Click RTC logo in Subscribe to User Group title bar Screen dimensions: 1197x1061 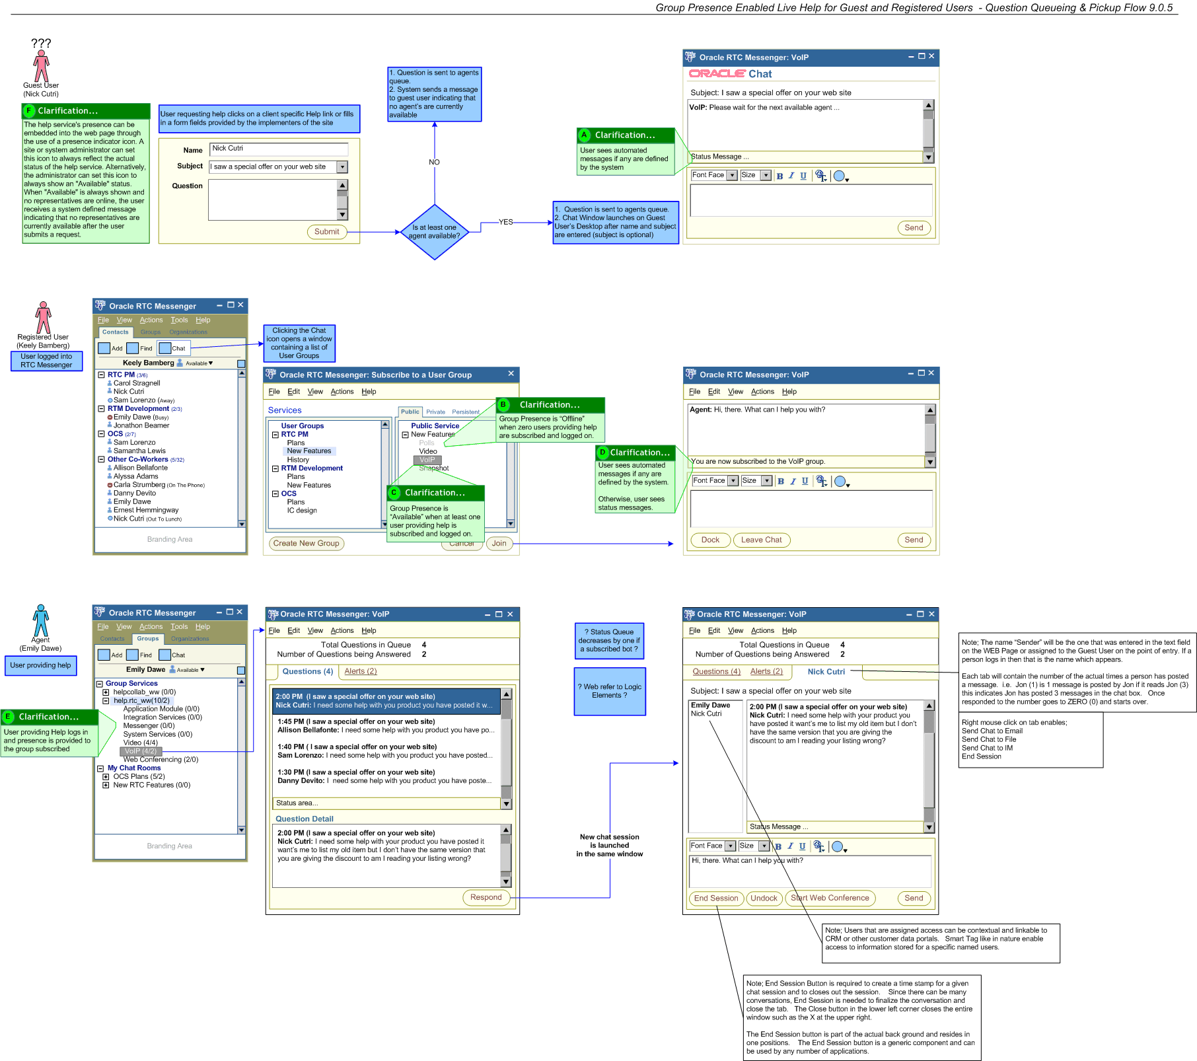tap(271, 375)
